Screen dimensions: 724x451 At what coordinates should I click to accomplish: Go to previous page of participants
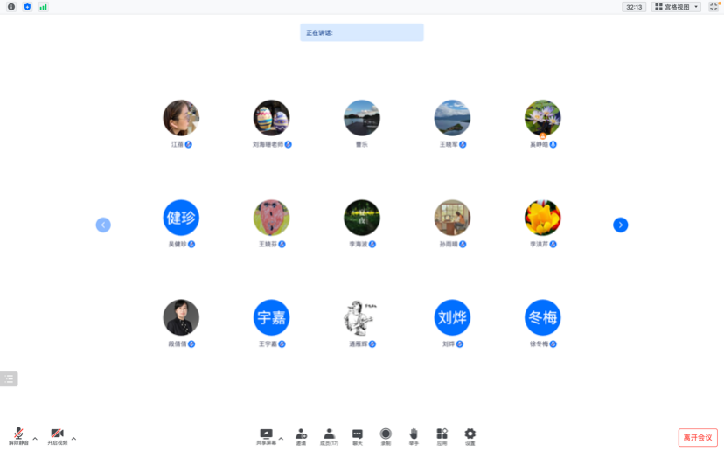pos(103,225)
